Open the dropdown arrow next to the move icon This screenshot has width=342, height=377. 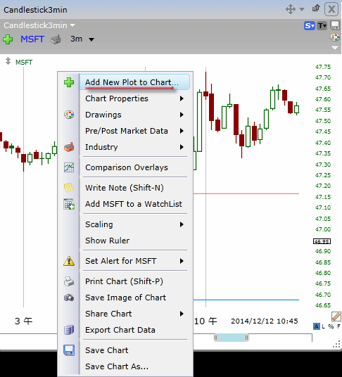tap(302, 9)
